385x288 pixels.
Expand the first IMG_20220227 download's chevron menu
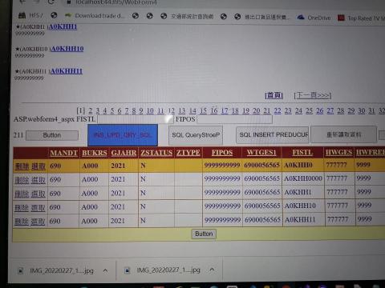pyautogui.click(x=105, y=270)
